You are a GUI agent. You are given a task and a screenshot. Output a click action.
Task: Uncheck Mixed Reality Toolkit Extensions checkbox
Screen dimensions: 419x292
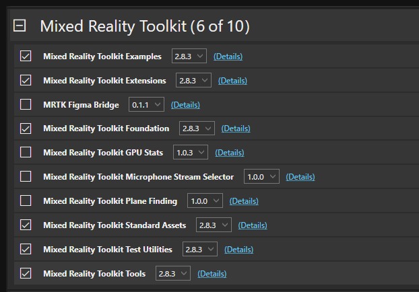tap(26, 81)
